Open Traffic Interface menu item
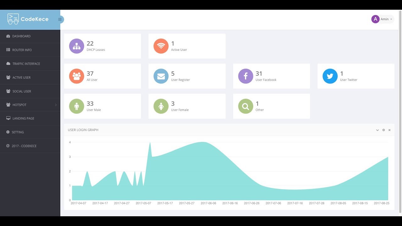402x226 pixels. click(x=30, y=64)
